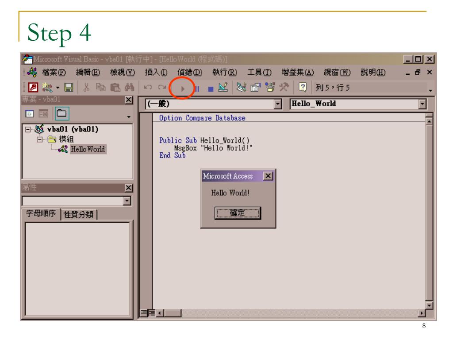453x340 pixels.
Task: Click the Help question mark icon
Action: pyautogui.click(x=303, y=87)
